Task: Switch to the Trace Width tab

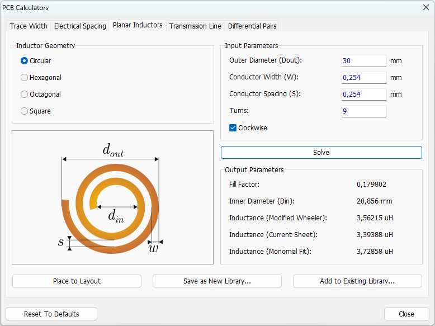Action: pyautogui.click(x=29, y=26)
